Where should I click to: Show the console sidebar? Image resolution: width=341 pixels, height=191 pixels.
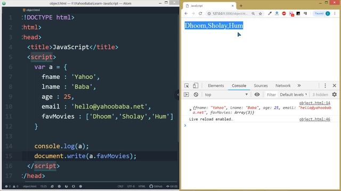point(186,94)
